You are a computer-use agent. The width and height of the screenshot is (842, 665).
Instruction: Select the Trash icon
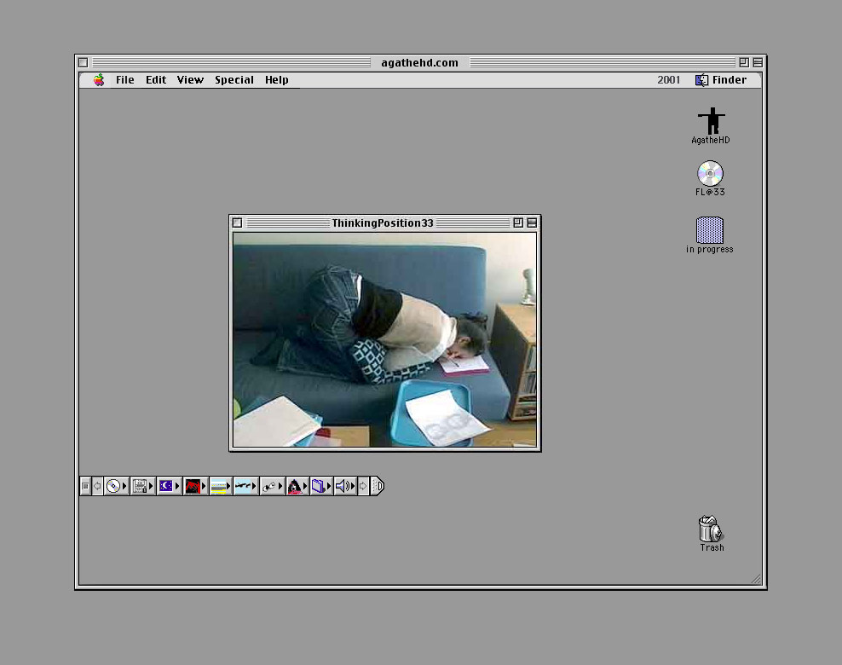click(x=712, y=534)
